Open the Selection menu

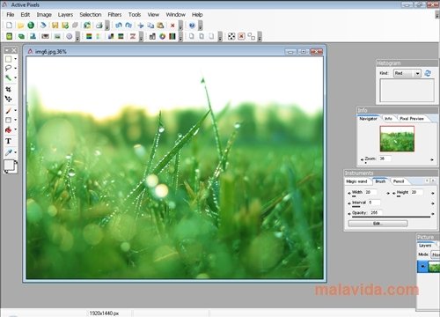tap(91, 15)
